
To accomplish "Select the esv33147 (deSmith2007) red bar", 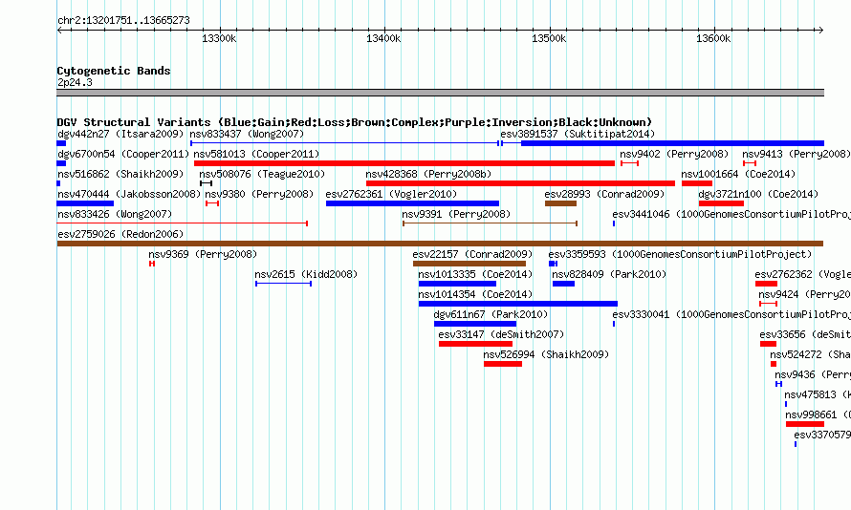I will [x=475, y=344].
